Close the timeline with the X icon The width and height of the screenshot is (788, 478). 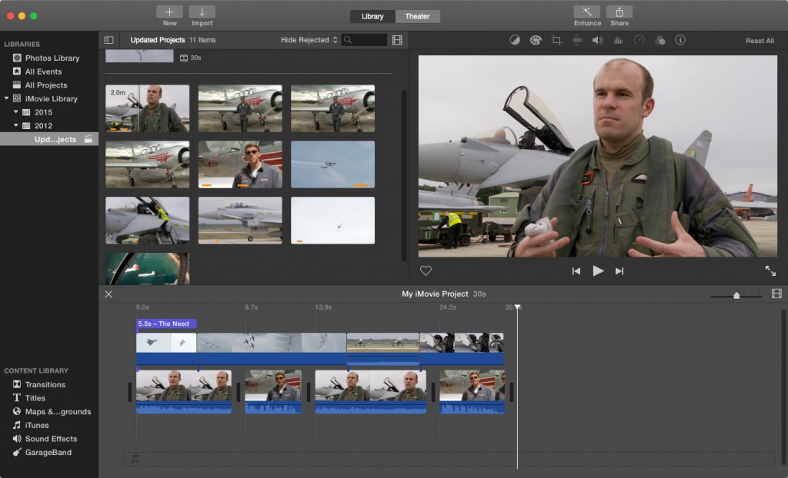click(x=109, y=294)
